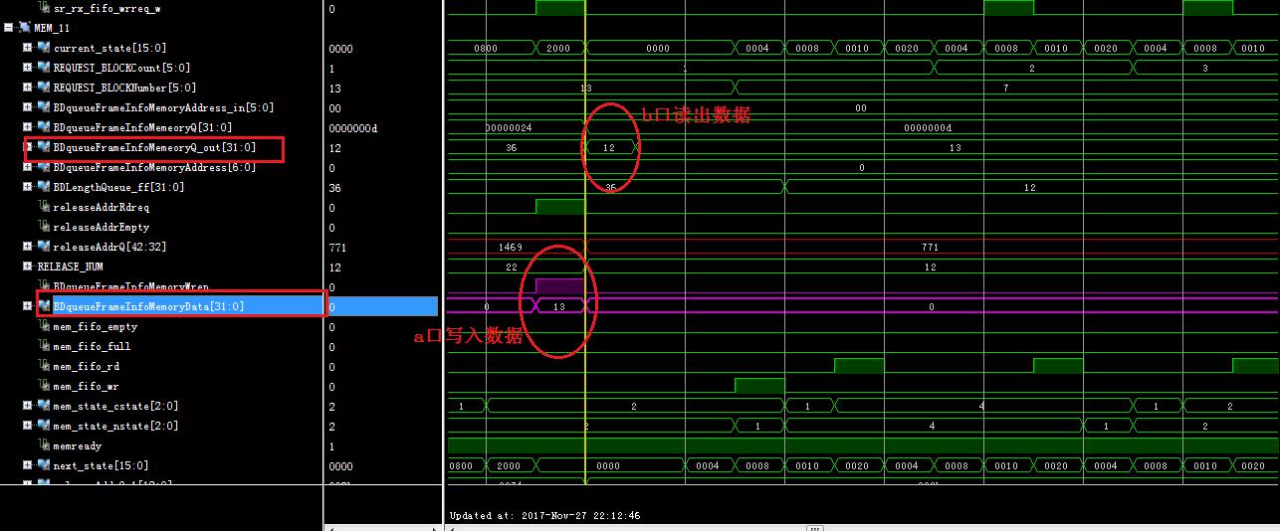
Task: Expand the releaseAddrQ[42:32] bus
Action: pos(28,247)
